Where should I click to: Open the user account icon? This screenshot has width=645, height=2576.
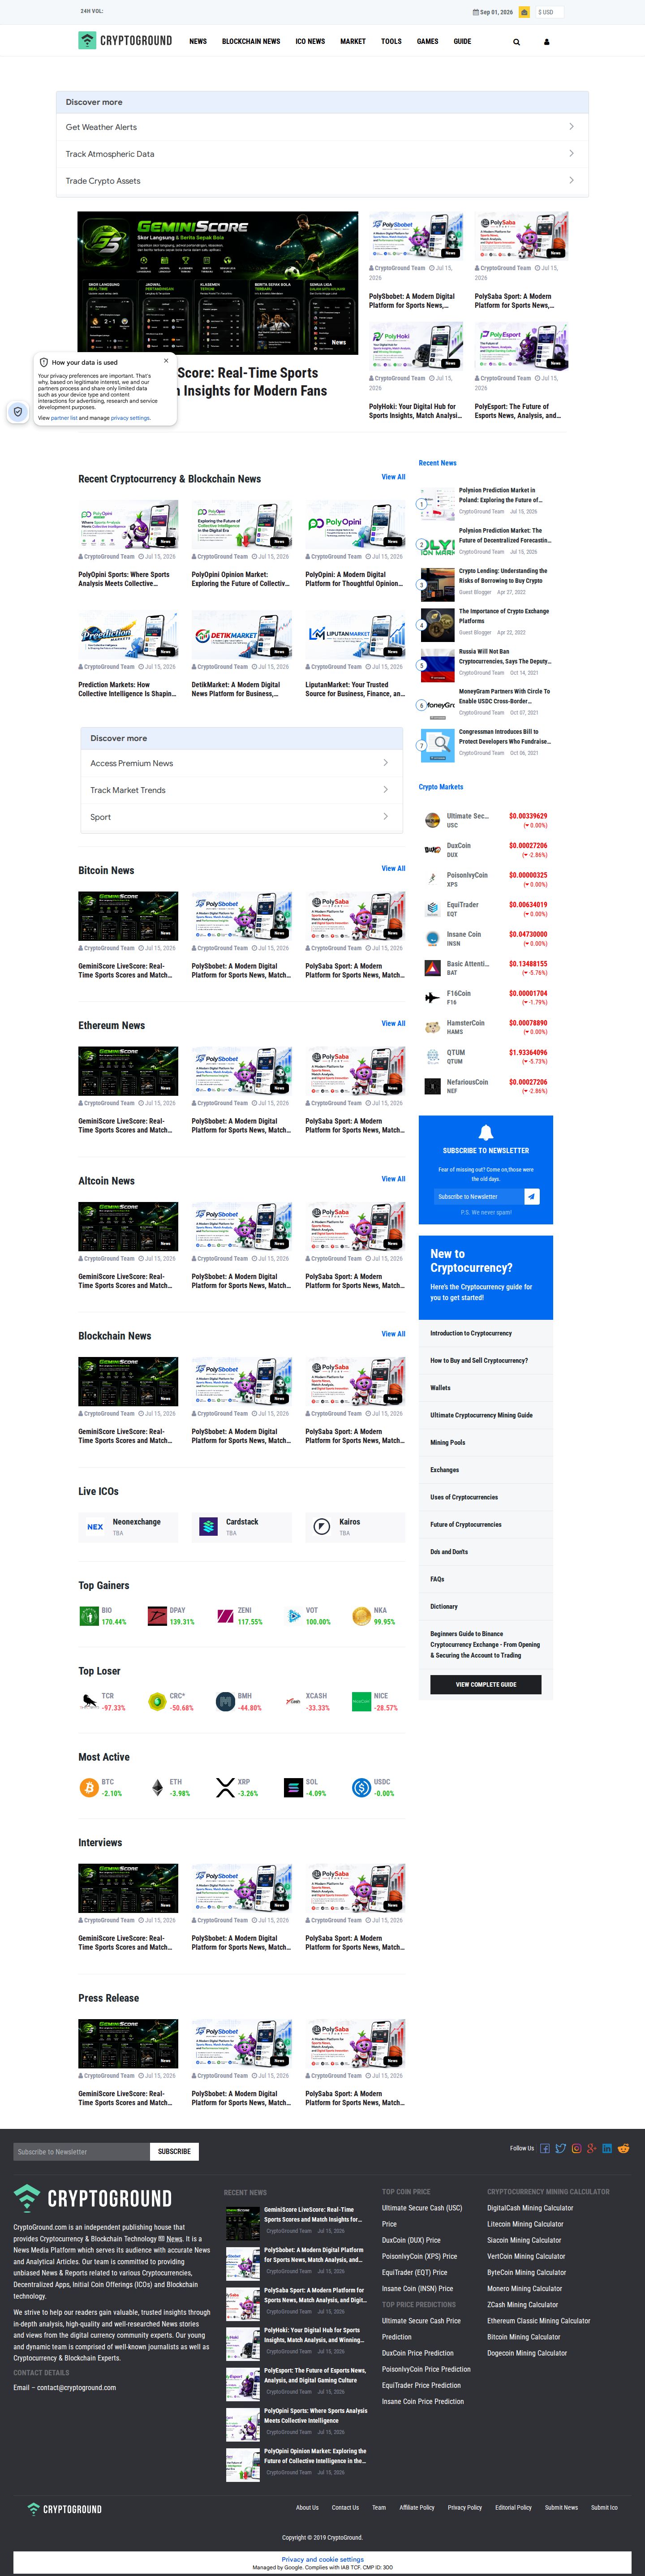click(546, 42)
